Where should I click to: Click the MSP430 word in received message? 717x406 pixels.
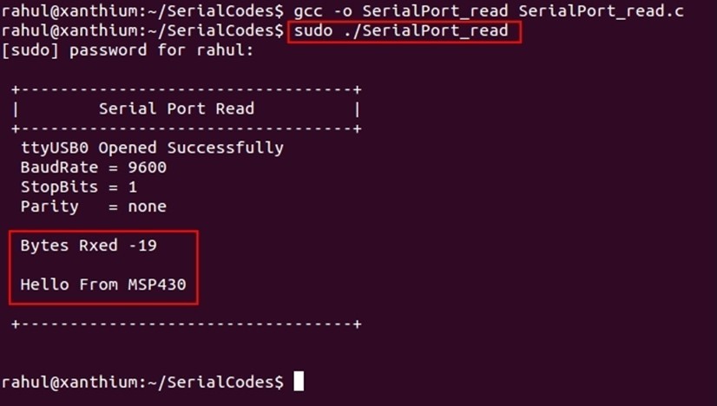(x=157, y=284)
